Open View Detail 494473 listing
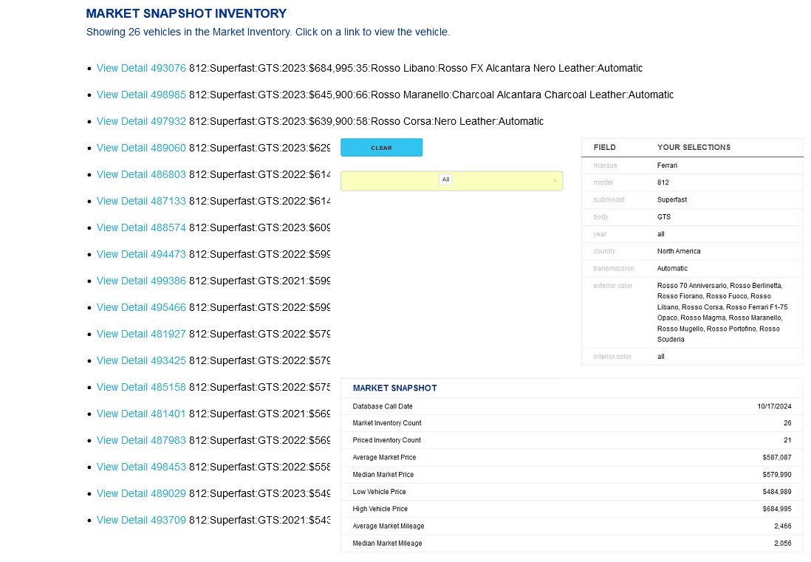This screenshot has height=562, width=811. point(141,254)
